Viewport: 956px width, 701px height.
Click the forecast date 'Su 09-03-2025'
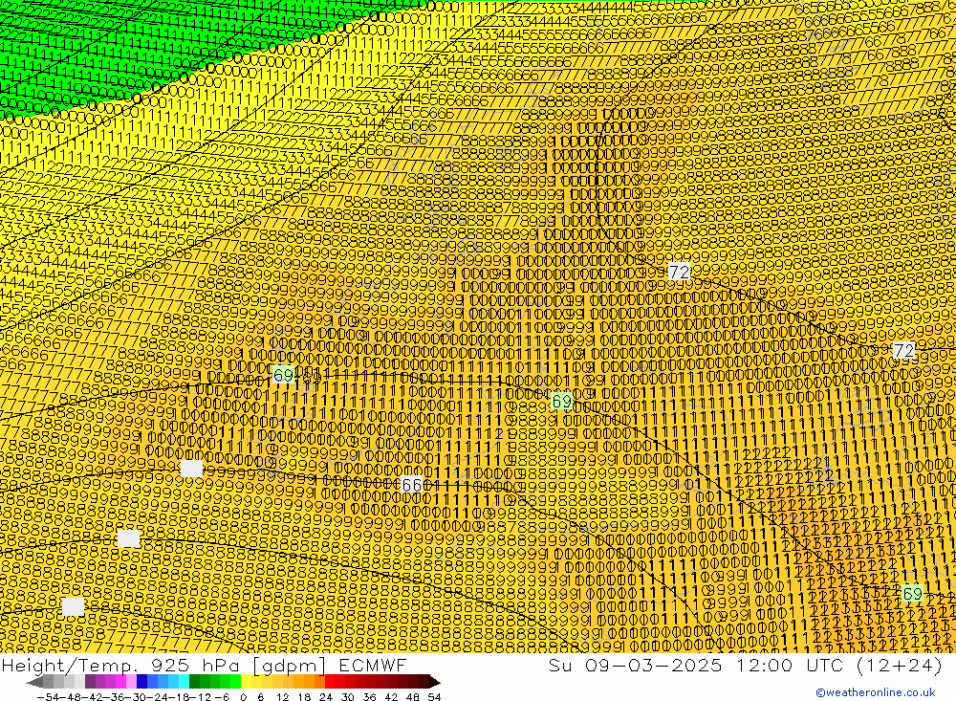coord(635,665)
